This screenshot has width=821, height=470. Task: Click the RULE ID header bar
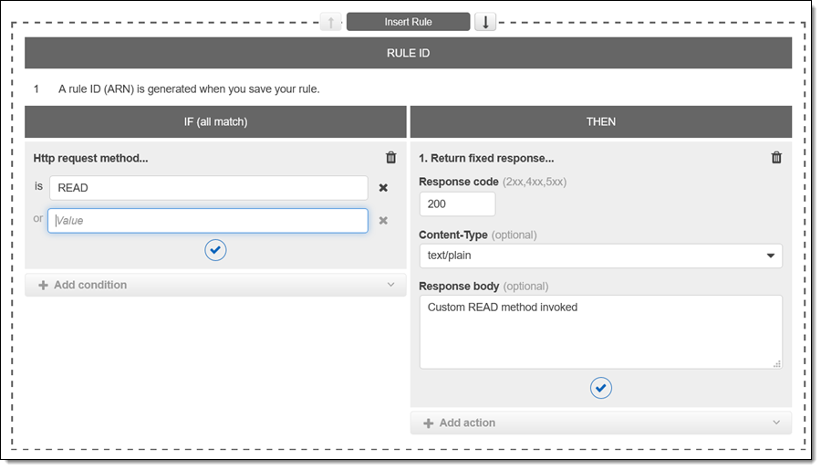pos(408,53)
